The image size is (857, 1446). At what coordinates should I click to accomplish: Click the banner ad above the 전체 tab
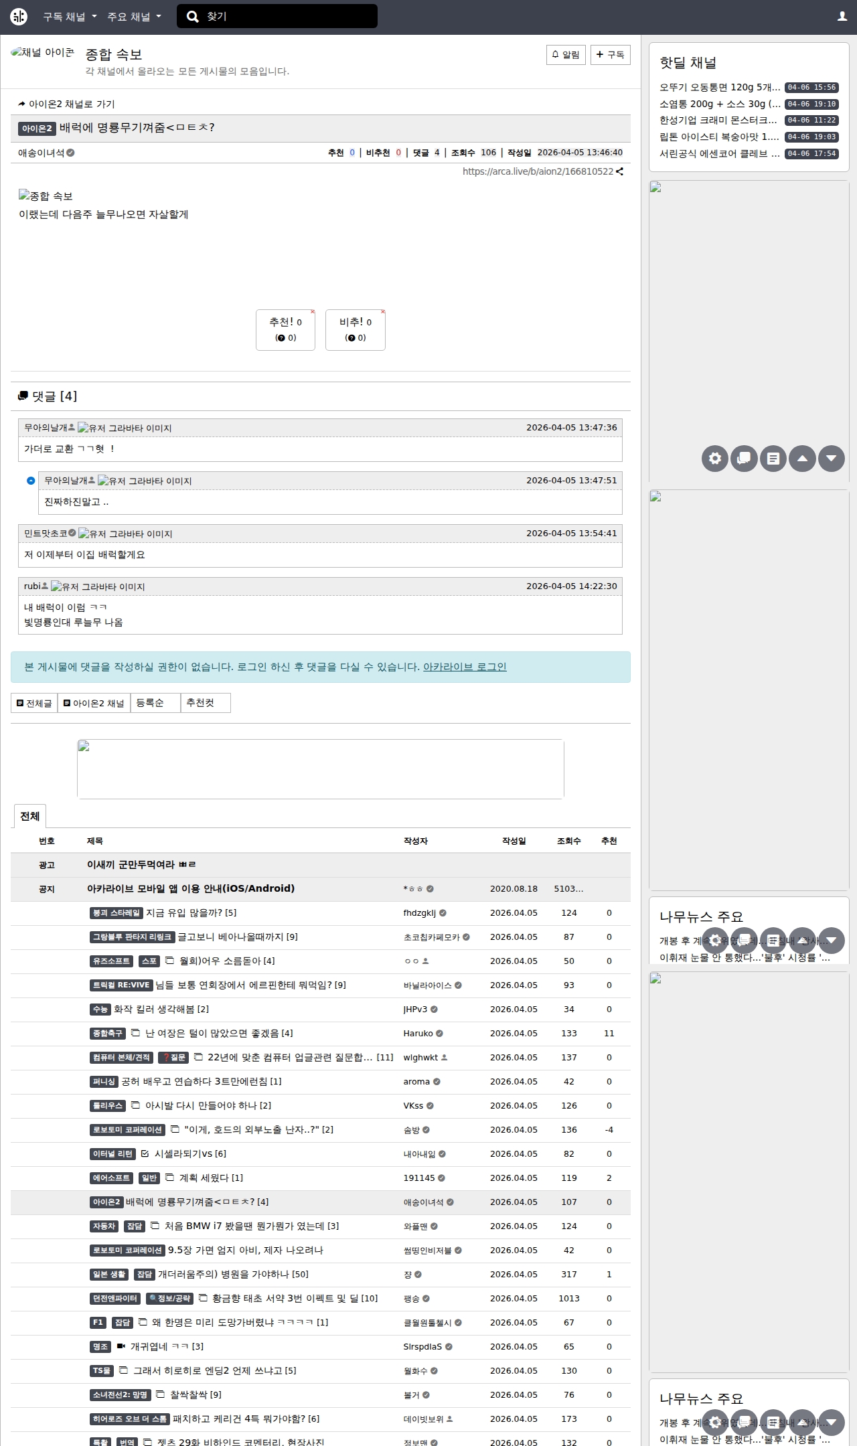tap(321, 769)
